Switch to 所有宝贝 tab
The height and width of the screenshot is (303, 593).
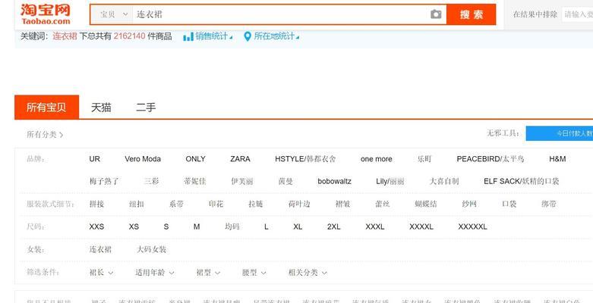tap(46, 107)
